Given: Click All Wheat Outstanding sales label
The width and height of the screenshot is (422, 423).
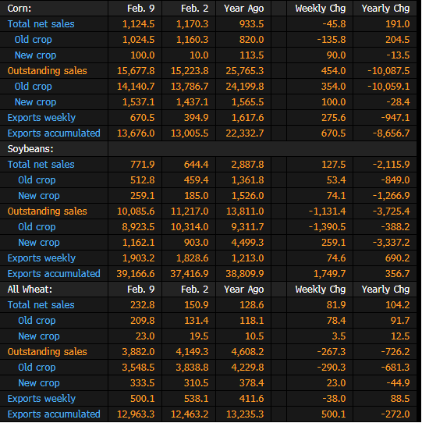Looking at the screenshot, I should pyautogui.click(x=47, y=352).
